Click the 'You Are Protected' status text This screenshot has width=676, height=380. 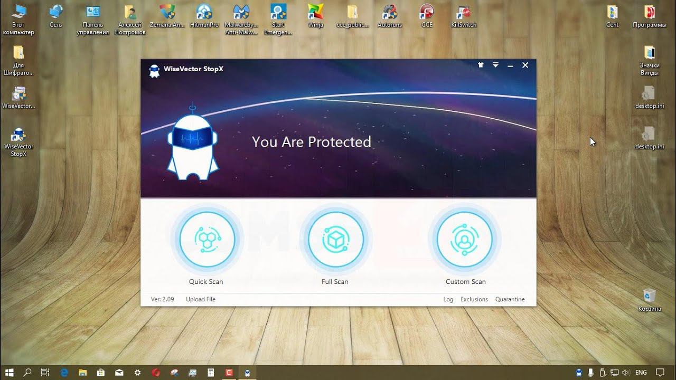point(312,142)
